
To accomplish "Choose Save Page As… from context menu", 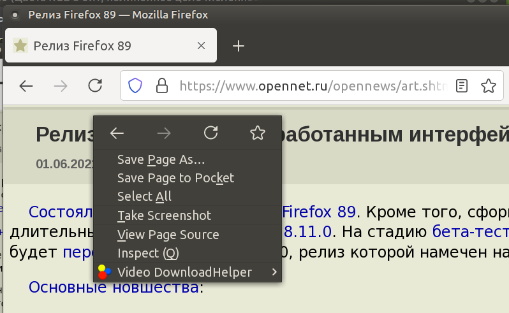I will pos(188,159).
